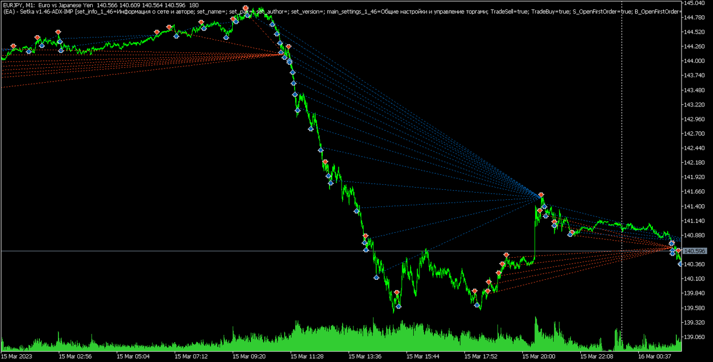
Task: Click the 15 Mar 15:44 time label
Action: [x=423, y=356]
